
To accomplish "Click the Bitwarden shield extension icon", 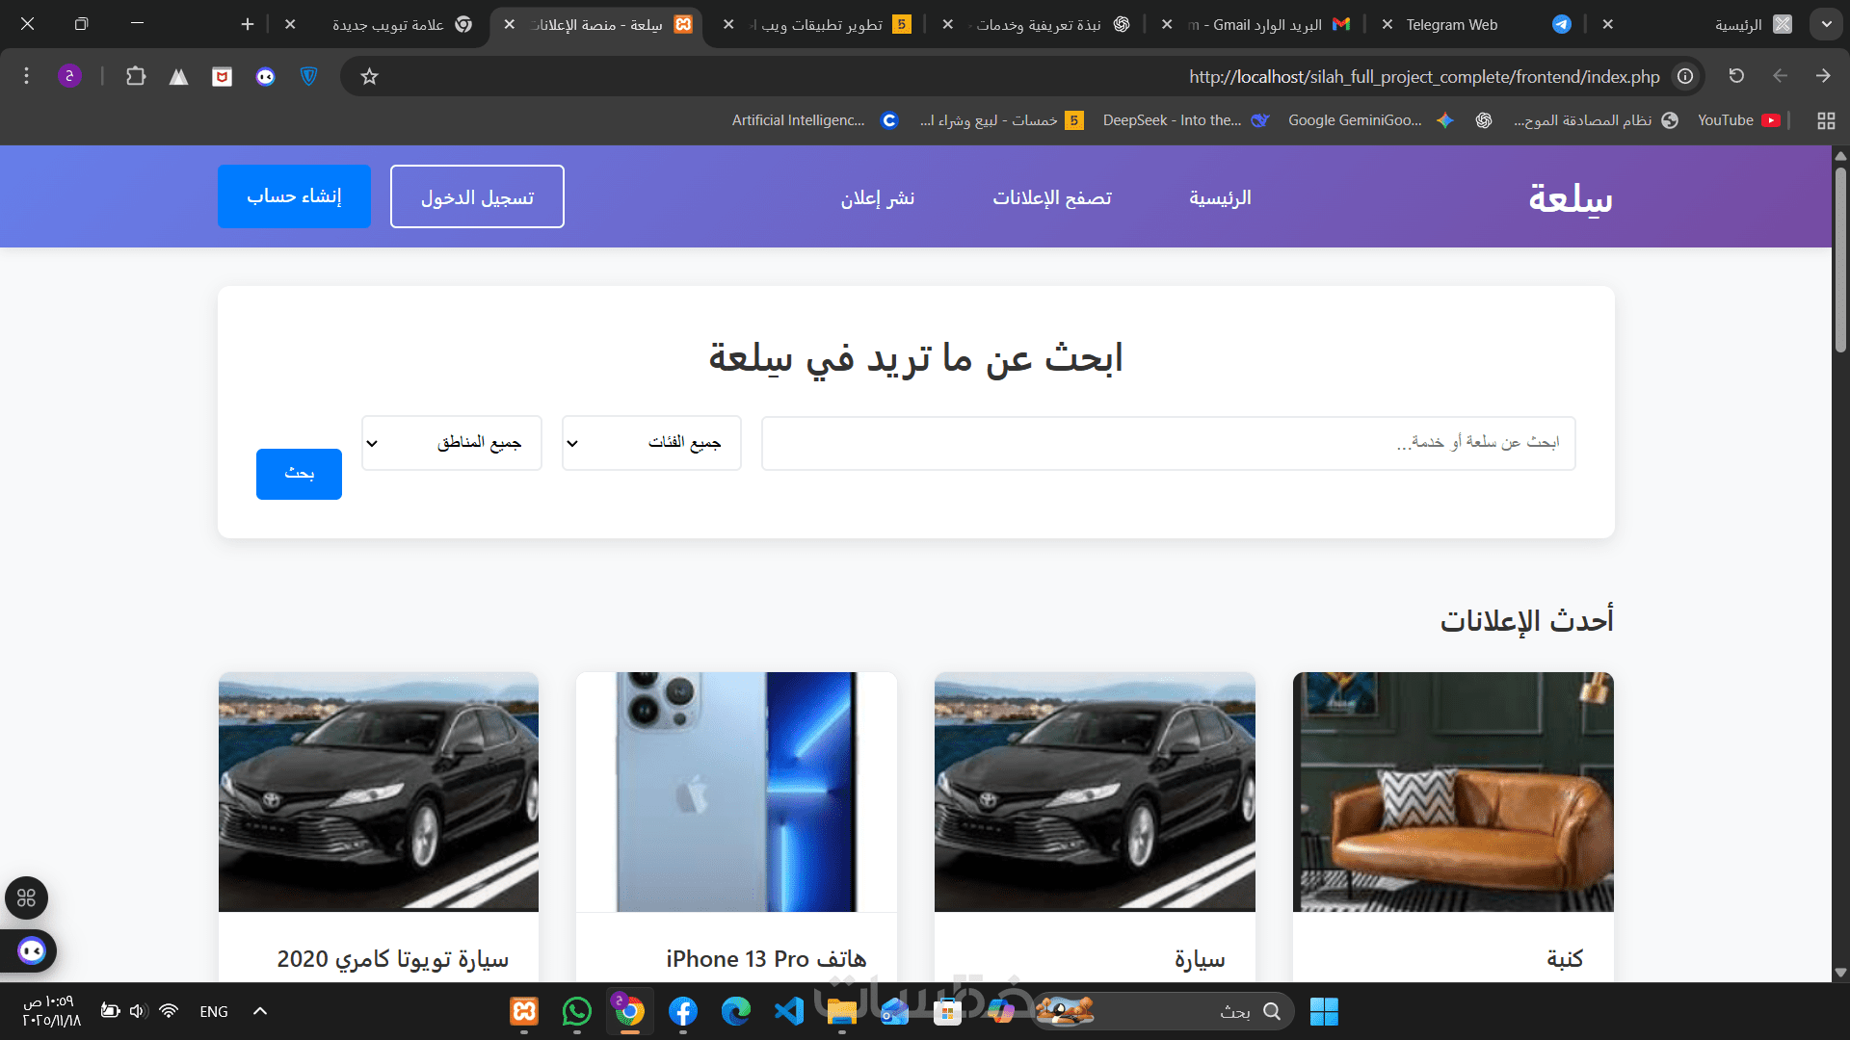I will coord(309,76).
